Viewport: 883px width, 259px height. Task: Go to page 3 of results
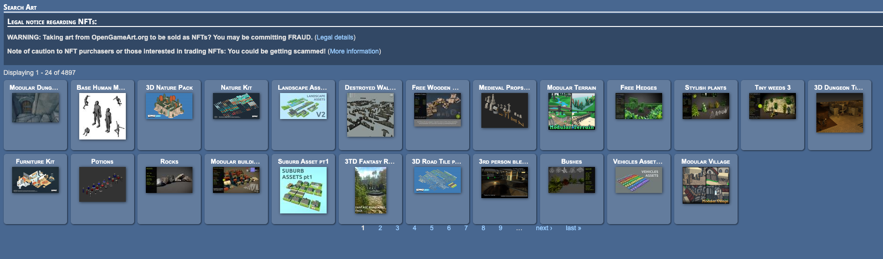(x=397, y=228)
